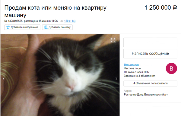Click the listing number and date text
Screen dimensions: 181x116
pyautogui.click(x=31, y=21)
